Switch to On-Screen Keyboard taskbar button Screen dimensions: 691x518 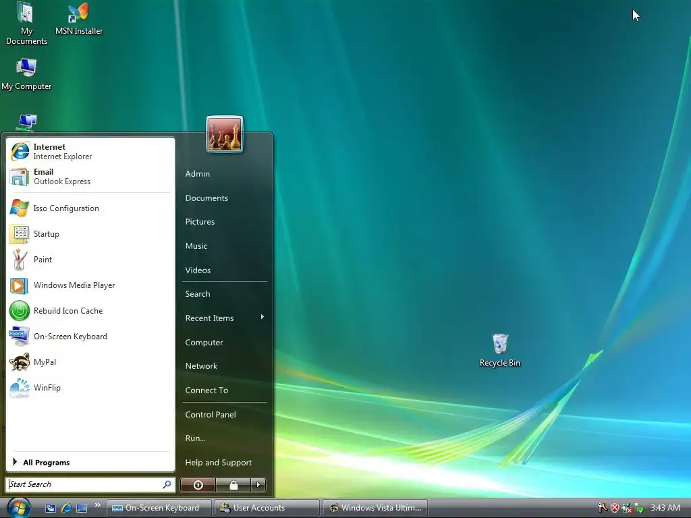coord(159,508)
